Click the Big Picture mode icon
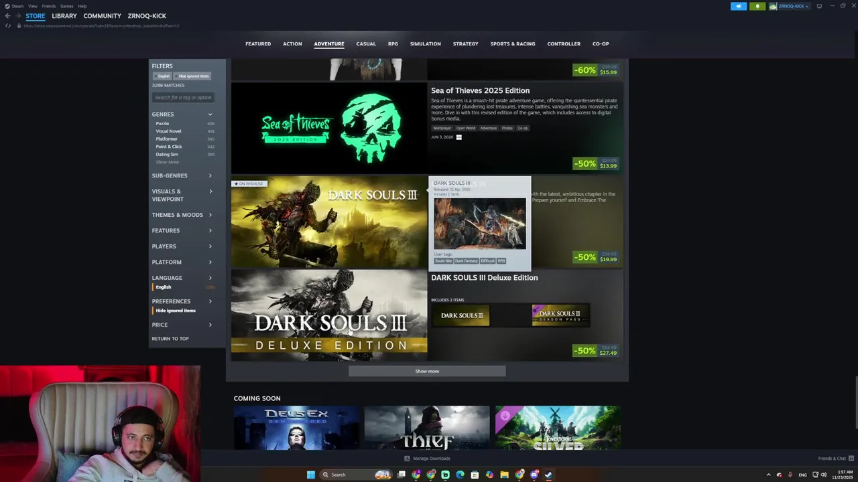Viewport: 858px width, 482px height. (x=819, y=6)
